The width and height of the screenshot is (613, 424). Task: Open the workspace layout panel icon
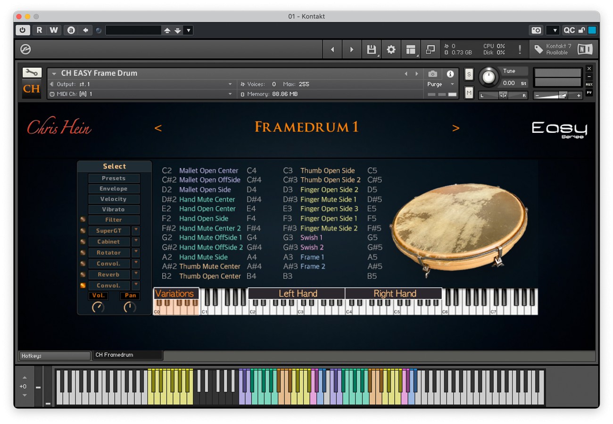point(411,49)
